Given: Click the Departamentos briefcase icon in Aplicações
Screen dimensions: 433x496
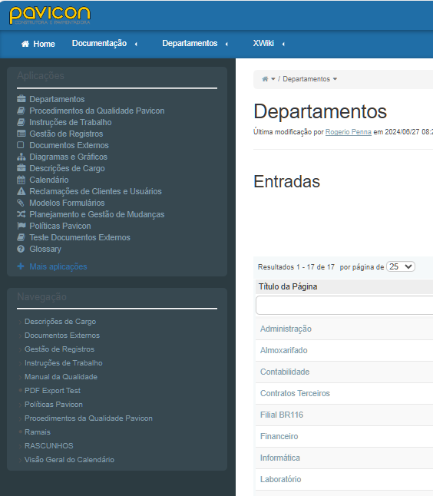Looking at the screenshot, I should point(21,99).
